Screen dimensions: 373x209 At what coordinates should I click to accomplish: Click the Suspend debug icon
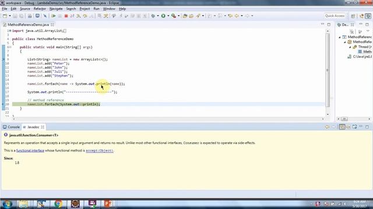coord(59,16)
